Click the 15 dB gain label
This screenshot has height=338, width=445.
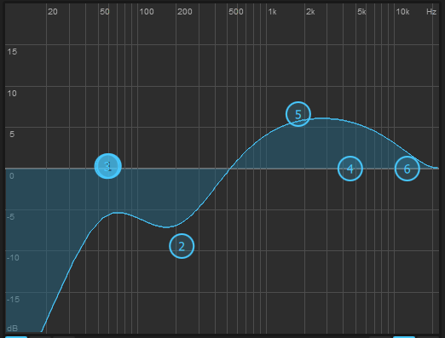(x=12, y=52)
